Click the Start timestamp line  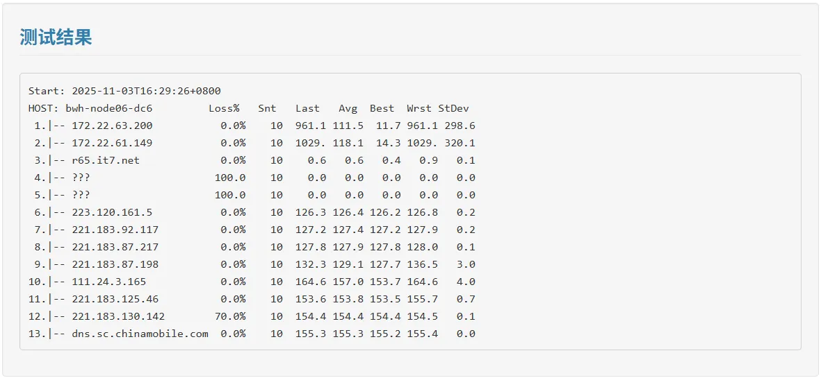(124, 91)
